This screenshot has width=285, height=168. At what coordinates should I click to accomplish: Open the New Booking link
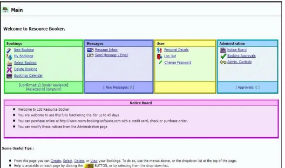pos(24,50)
